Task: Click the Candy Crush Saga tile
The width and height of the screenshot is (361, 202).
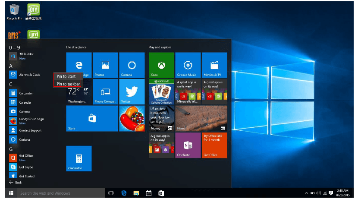Action: 132,118
